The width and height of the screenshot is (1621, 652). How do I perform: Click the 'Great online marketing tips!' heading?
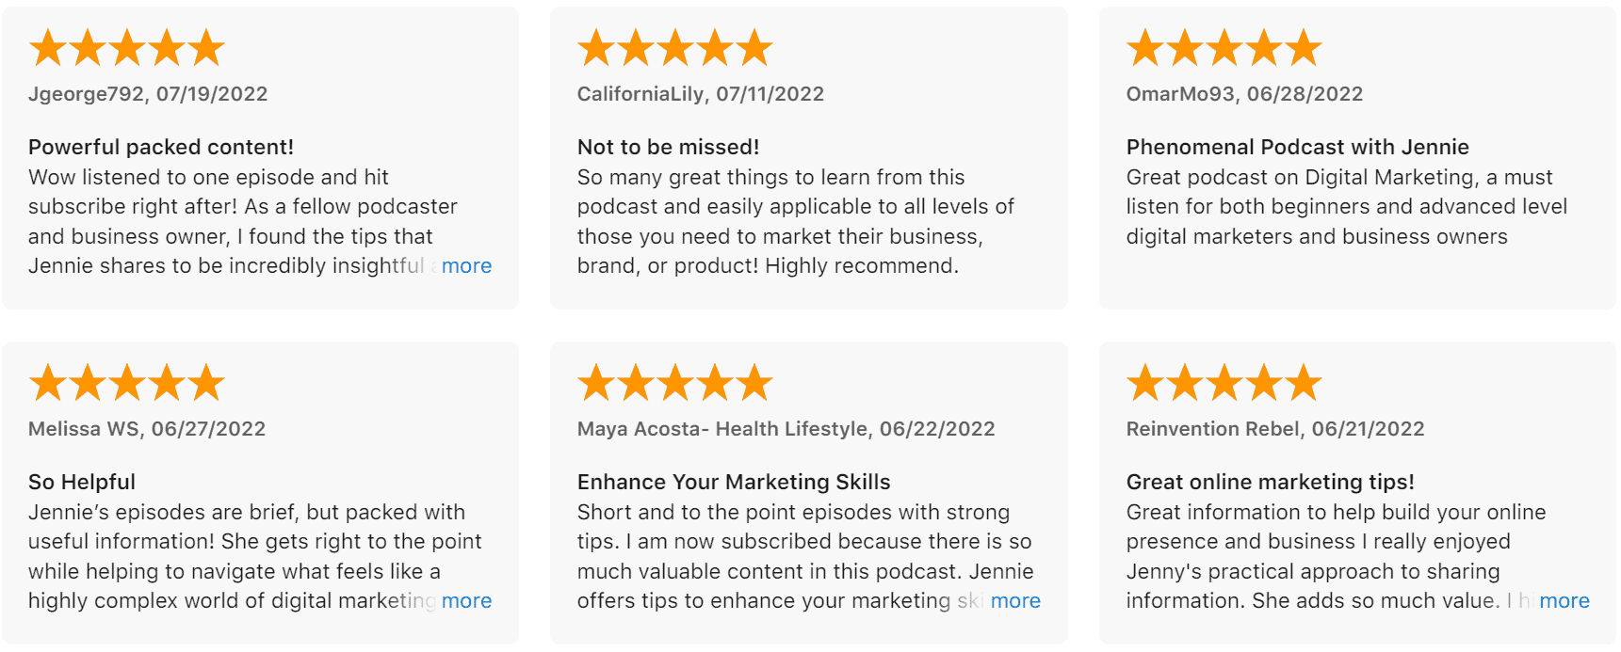click(x=1271, y=482)
